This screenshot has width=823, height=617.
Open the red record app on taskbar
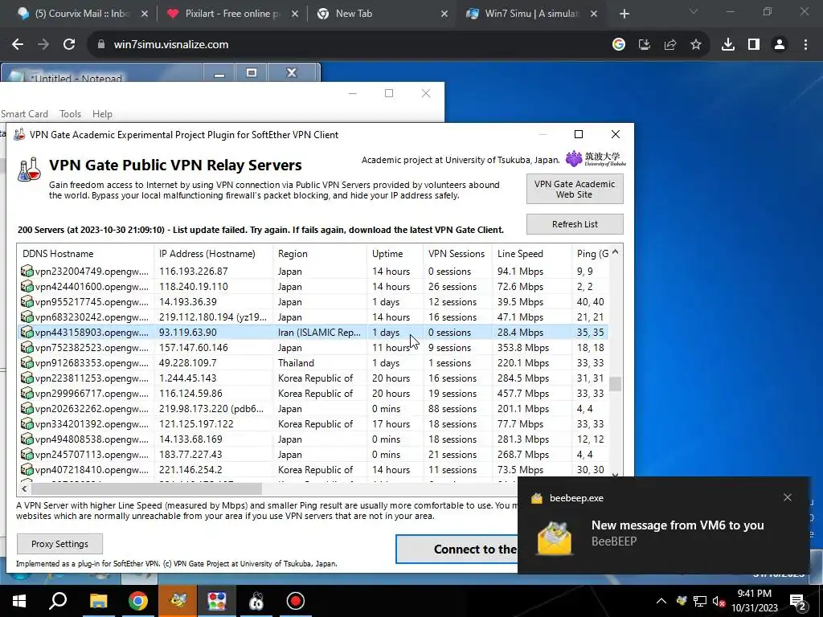click(296, 601)
